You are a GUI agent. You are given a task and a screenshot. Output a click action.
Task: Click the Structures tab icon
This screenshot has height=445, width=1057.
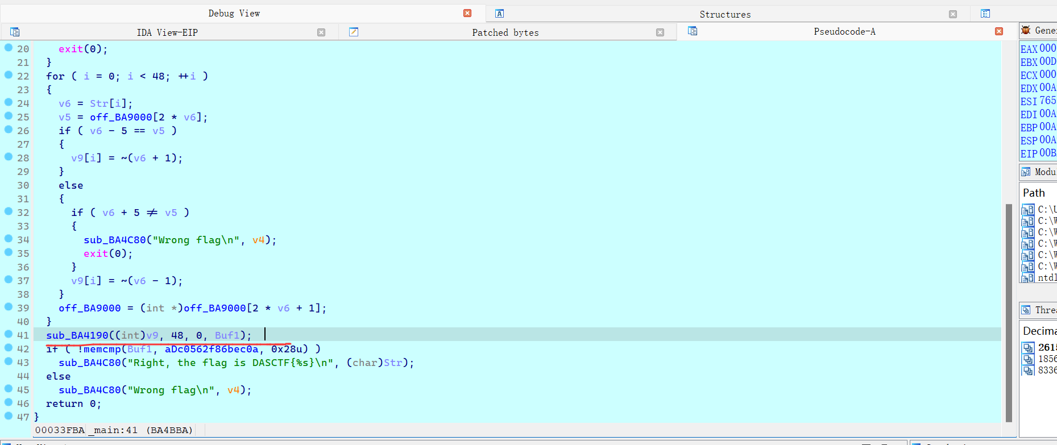point(500,14)
